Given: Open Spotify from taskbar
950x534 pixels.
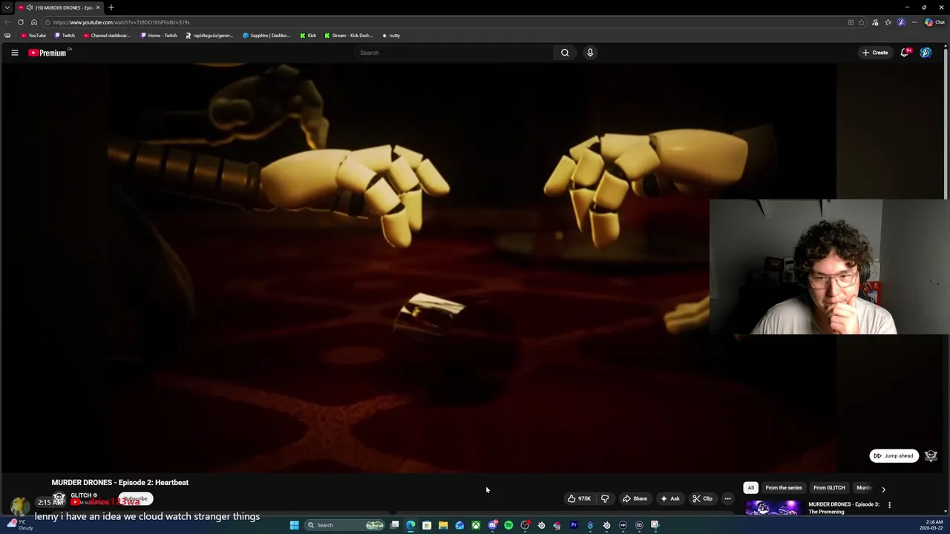Looking at the screenshot, I should [508, 525].
